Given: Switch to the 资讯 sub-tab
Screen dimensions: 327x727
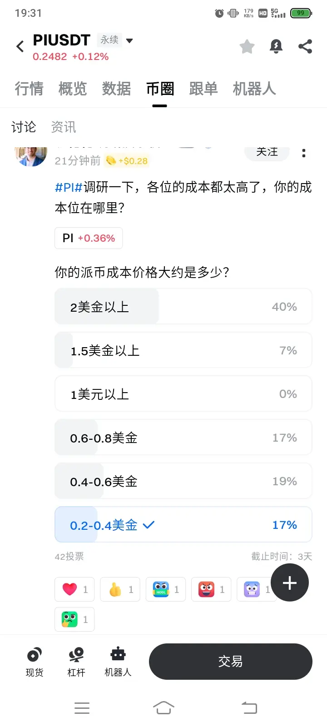Looking at the screenshot, I should click(x=64, y=127).
